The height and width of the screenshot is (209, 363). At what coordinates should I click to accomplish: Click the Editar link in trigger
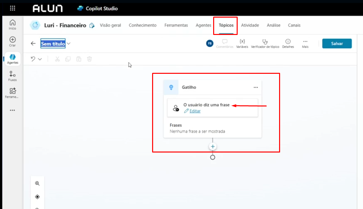[195, 111]
